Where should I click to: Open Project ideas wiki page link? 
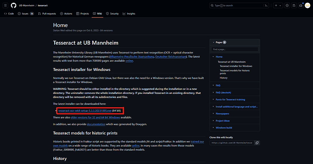point(222,121)
